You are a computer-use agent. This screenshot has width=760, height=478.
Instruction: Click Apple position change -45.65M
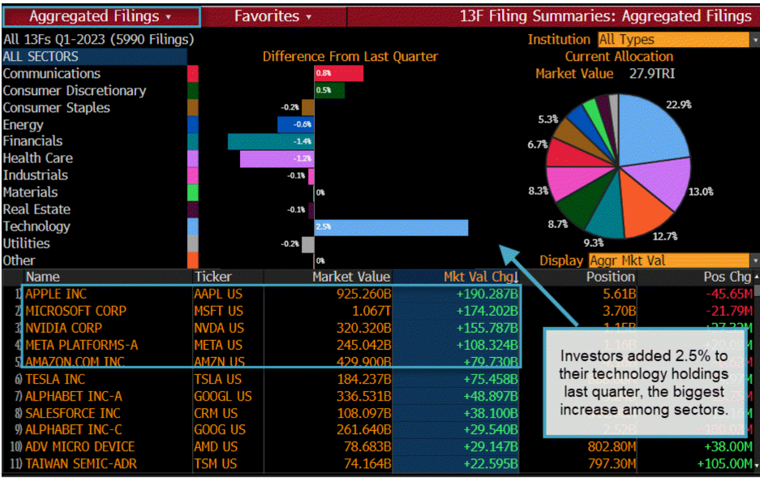(x=729, y=294)
